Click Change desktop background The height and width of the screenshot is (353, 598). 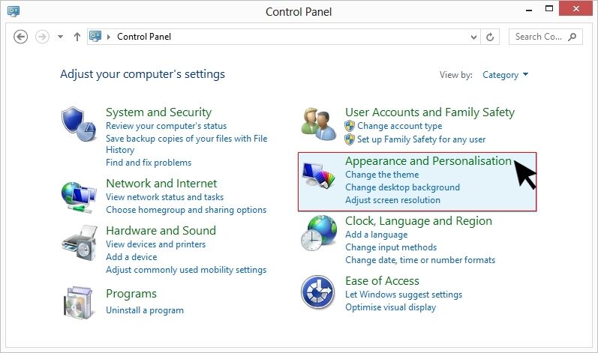pos(402,187)
